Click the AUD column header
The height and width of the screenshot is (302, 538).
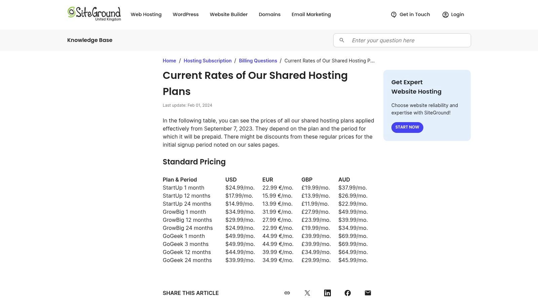tap(344, 180)
